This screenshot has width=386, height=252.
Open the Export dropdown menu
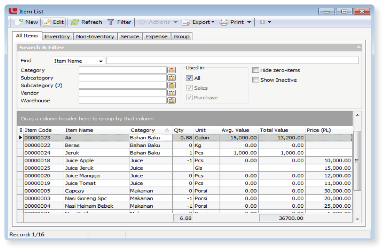pyautogui.click(x=198, y=22)
